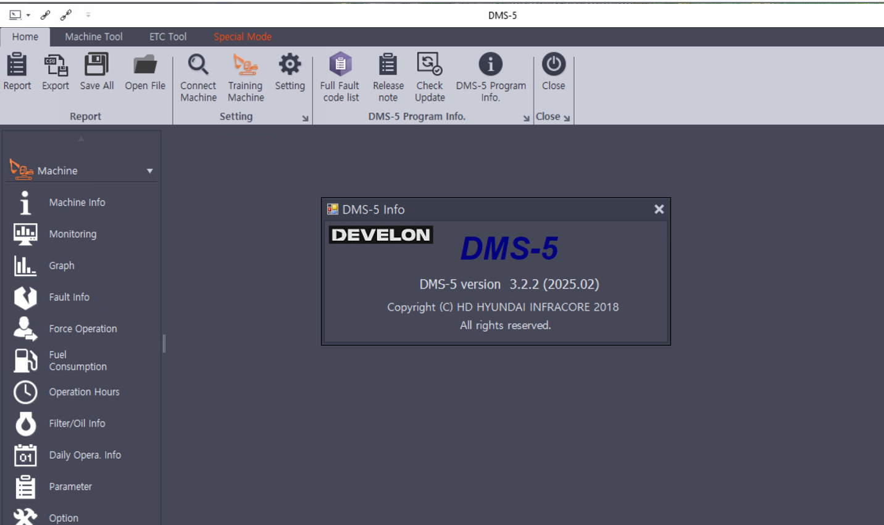The width and height of the screenshot is (884, 525).
Task: Click customize quick access small arrow
Action: click(x=88, y=15)
